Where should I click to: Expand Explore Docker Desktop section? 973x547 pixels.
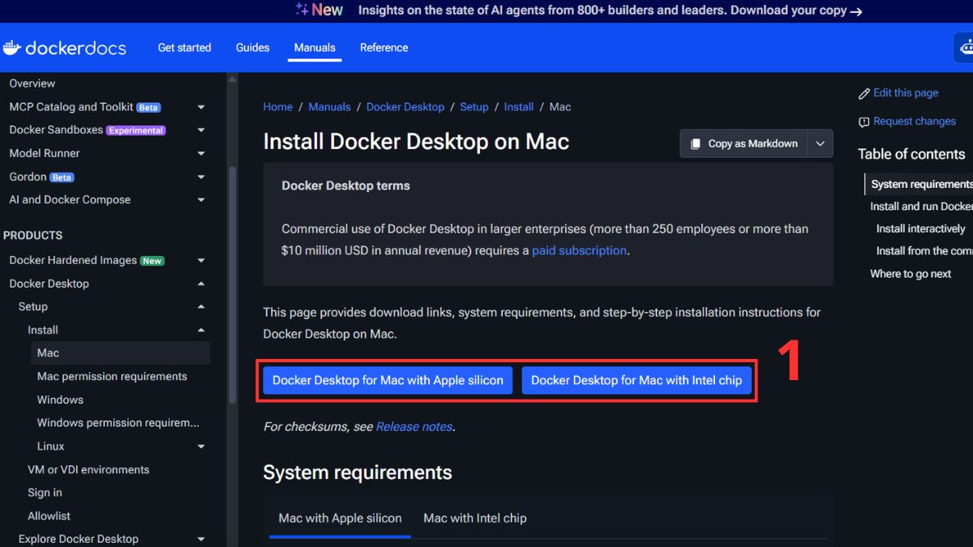click(201, 539)
